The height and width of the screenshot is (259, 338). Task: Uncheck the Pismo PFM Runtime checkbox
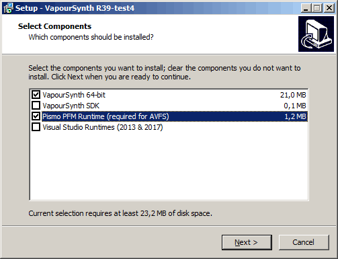pyautogui.click(x=36, y=116)
